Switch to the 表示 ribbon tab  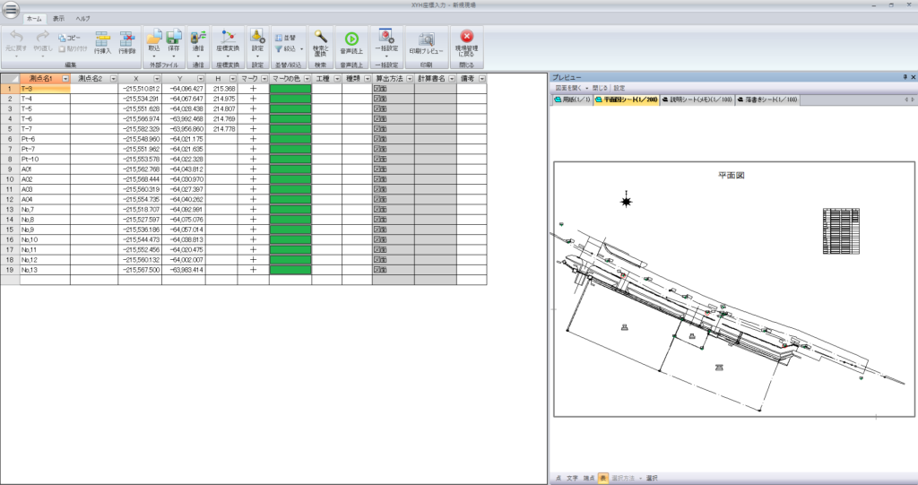coord(58,18)
